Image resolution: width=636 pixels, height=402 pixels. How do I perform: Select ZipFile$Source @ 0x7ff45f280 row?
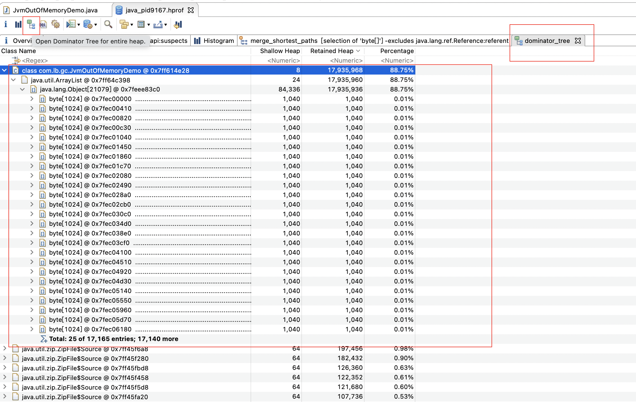(85, 359)
